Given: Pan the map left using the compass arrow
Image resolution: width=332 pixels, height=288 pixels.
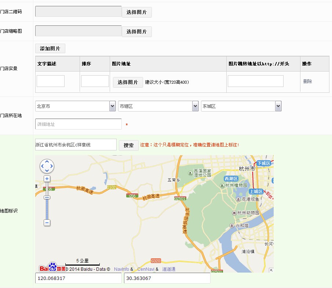Looking at the screenshot, I should [x=42, y=166].
